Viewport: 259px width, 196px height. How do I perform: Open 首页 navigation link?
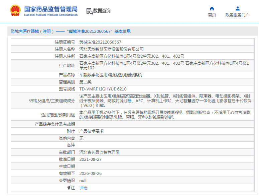pyautogui.click(x=212, y=15)
